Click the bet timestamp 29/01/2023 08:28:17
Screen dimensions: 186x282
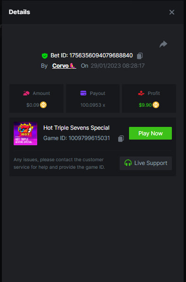pos(118,66)
